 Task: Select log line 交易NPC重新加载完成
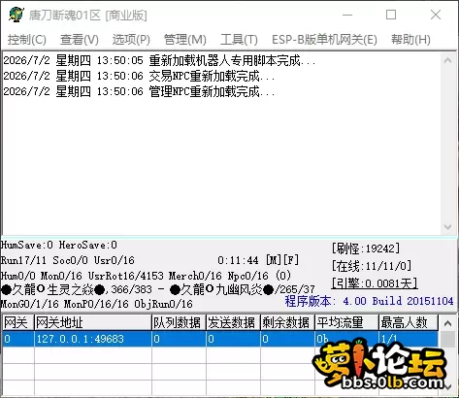click(x=139, y=76)
